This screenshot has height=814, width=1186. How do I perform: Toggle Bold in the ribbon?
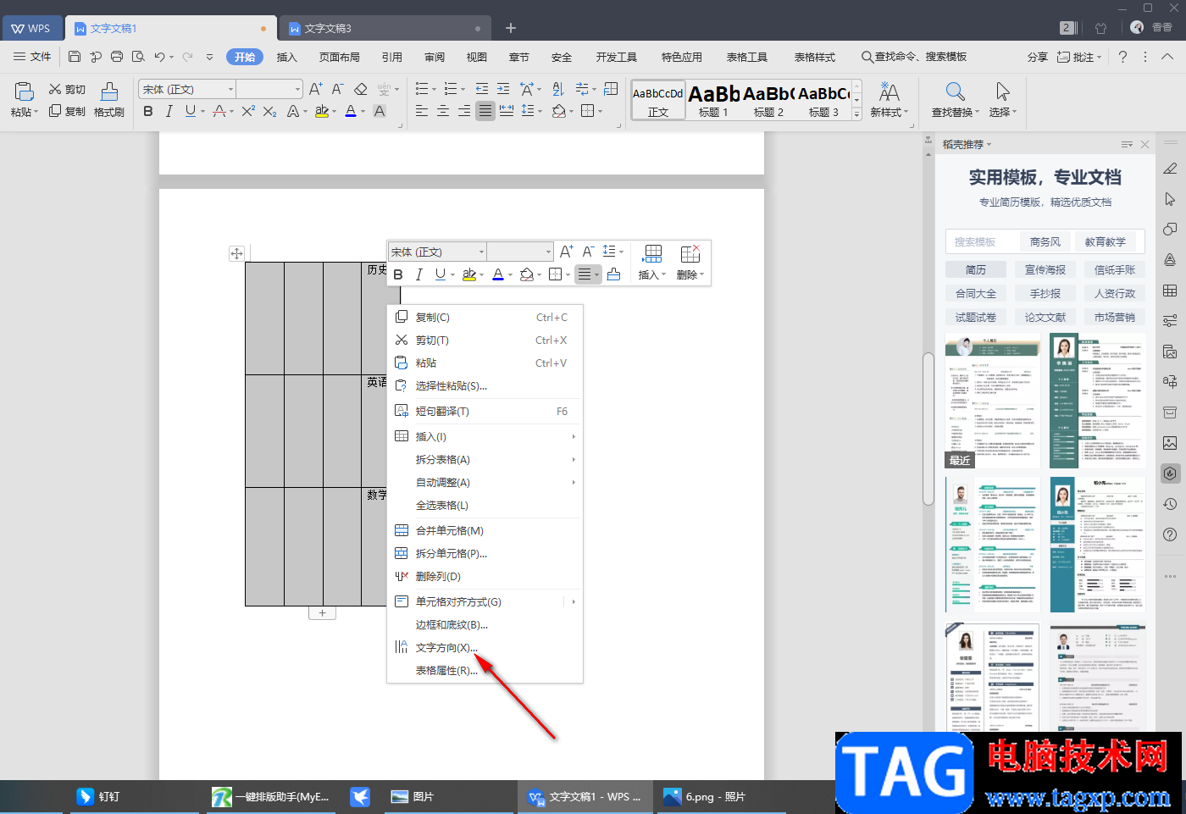click(148, 111)
